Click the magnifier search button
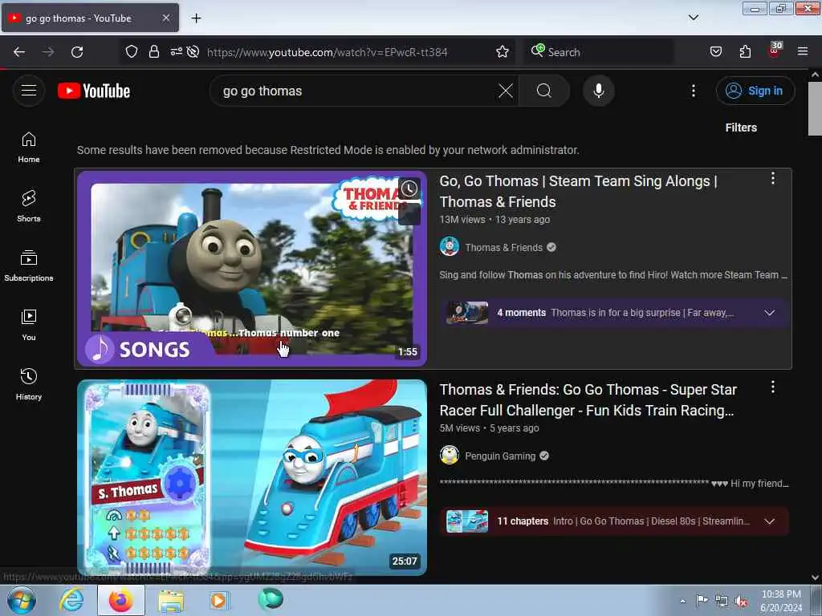822x616 pixels. point(544,91)
